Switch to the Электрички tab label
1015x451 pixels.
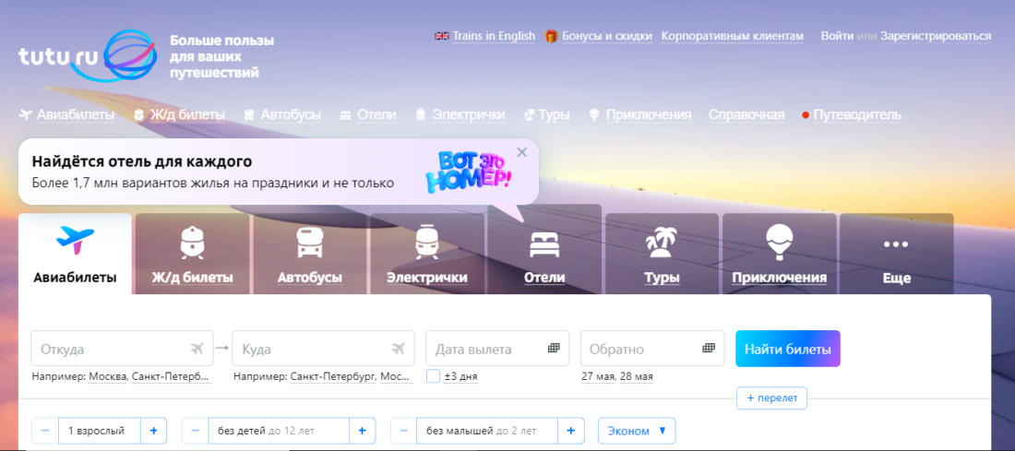426,279
